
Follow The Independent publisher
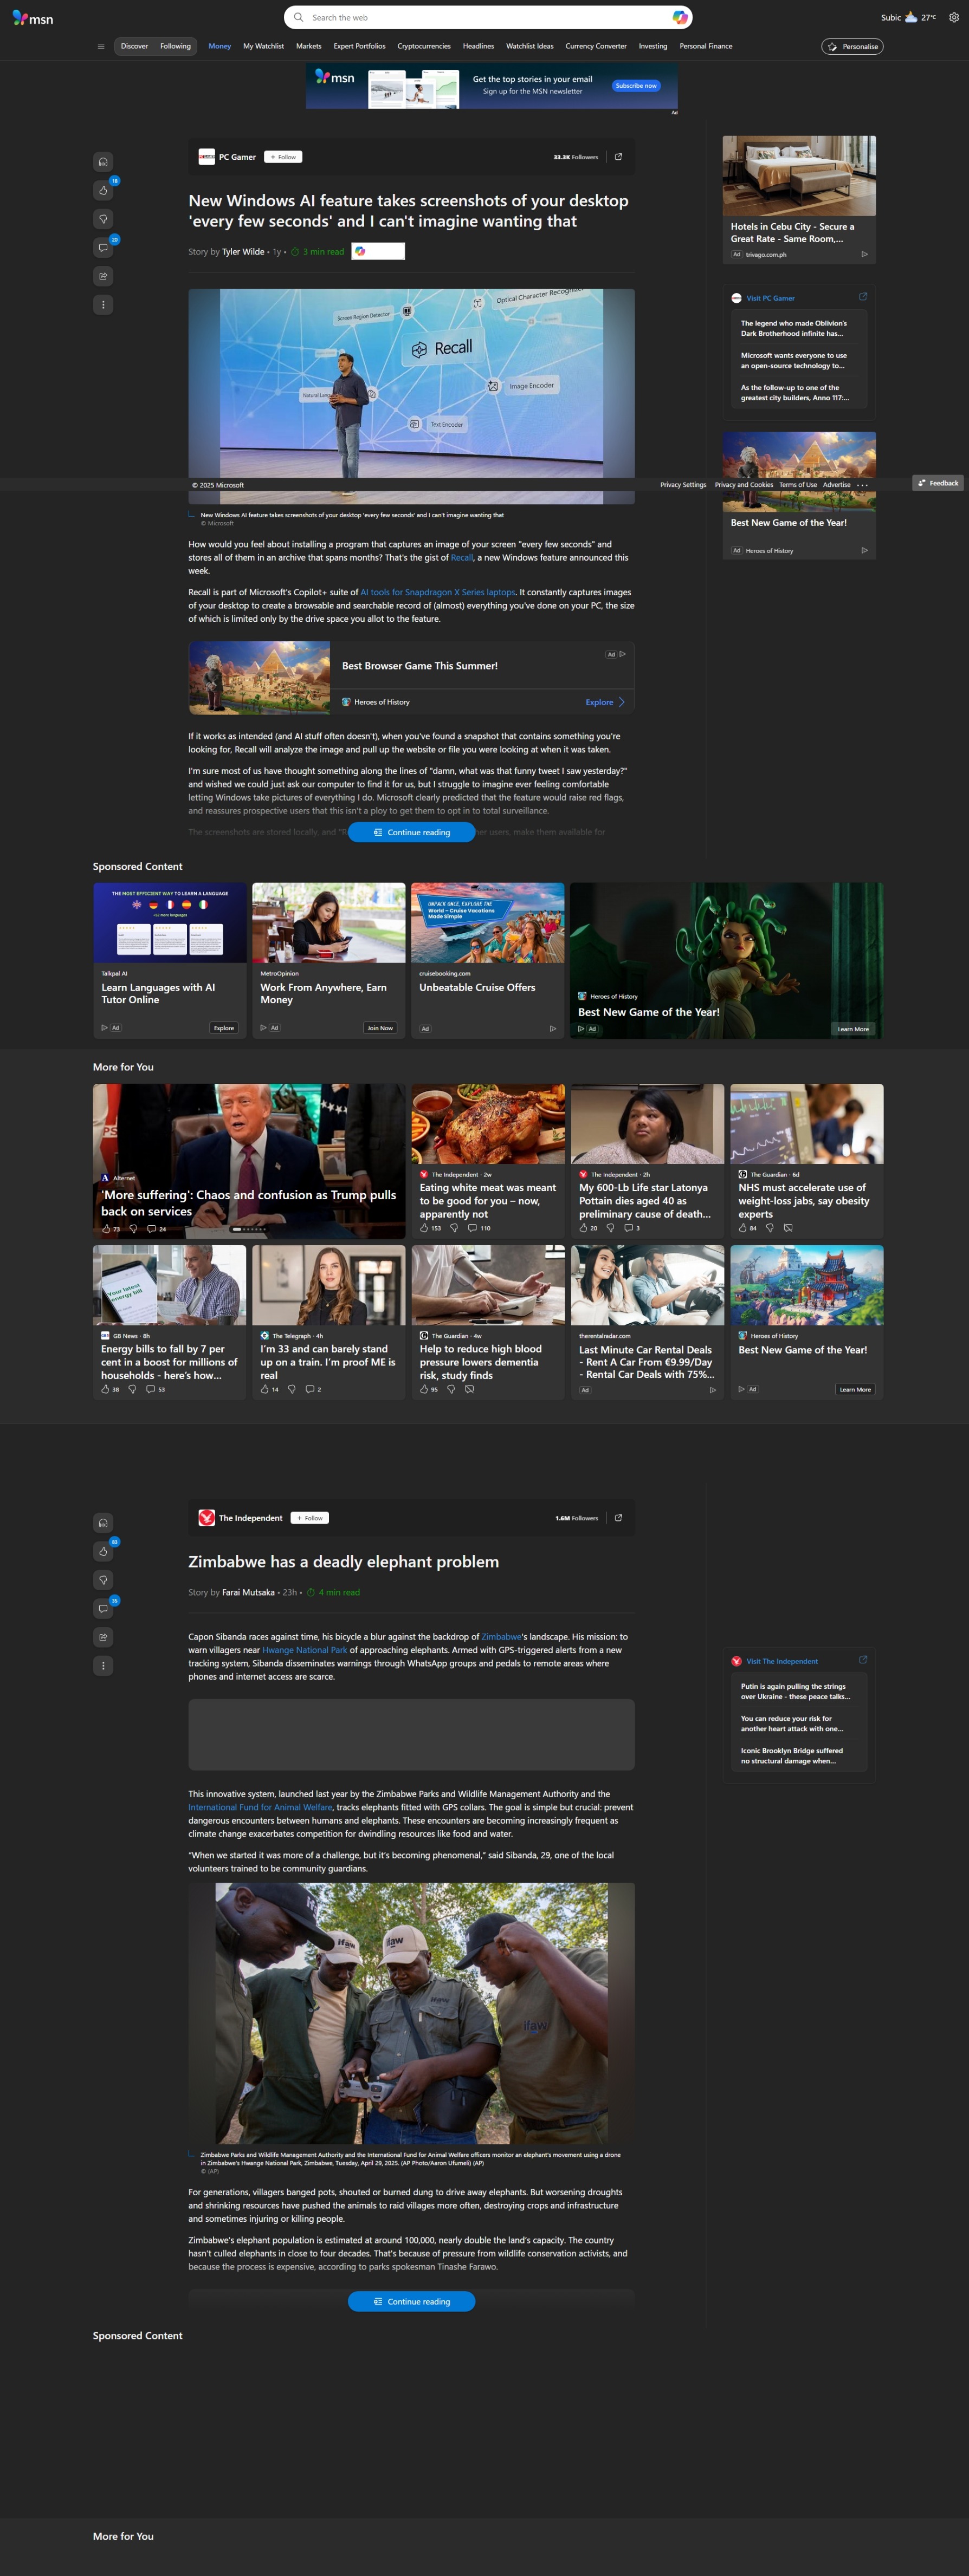pos(311,1518)
